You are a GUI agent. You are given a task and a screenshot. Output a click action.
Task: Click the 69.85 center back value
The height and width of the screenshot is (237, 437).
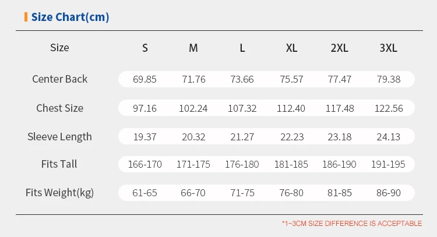(x=145, y=79)
